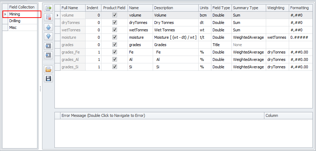
Task: Click the delete field icon
Action: [x=48, y=17]
